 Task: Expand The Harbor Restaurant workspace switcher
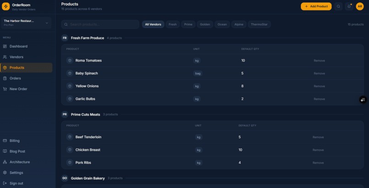point(26,23)
